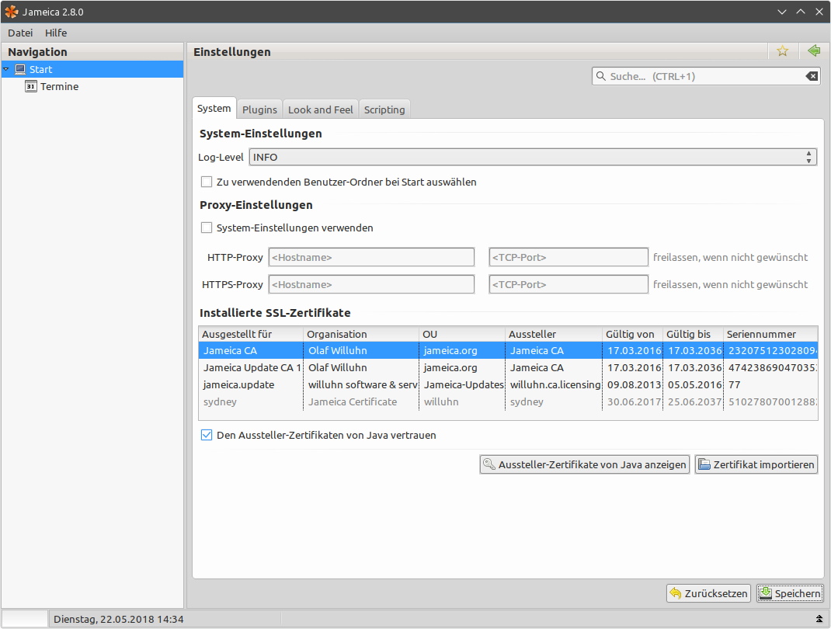Click the status bar expand arrows icon
The height and width of the screenshot is (629, 831).
click(819, 619)
